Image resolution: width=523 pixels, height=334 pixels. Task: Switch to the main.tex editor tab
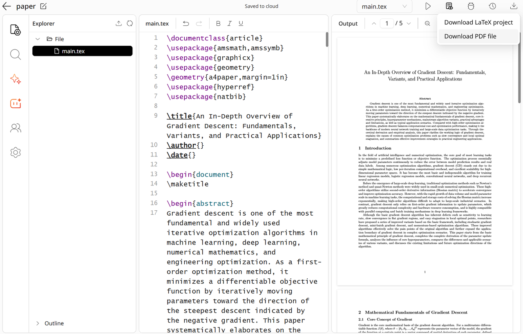pos(157,23)
